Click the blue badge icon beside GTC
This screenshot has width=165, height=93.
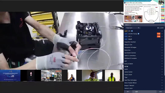132,31
